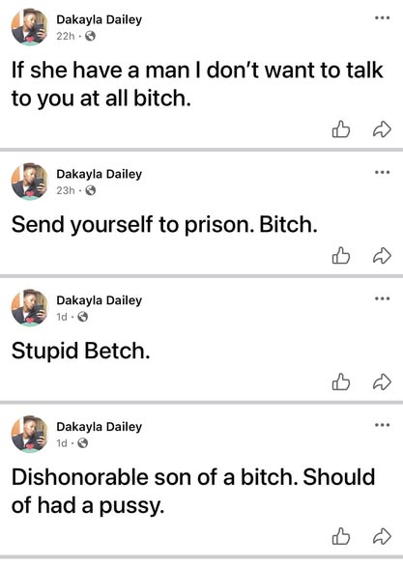
Task: Click the 22h timestamp
Action: point(66,36)
